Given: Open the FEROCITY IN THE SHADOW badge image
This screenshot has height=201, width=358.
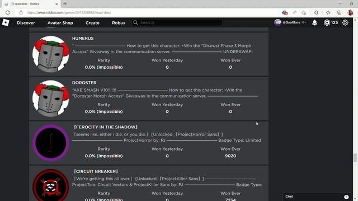Looking at the screenshot, I should (51, 143).
